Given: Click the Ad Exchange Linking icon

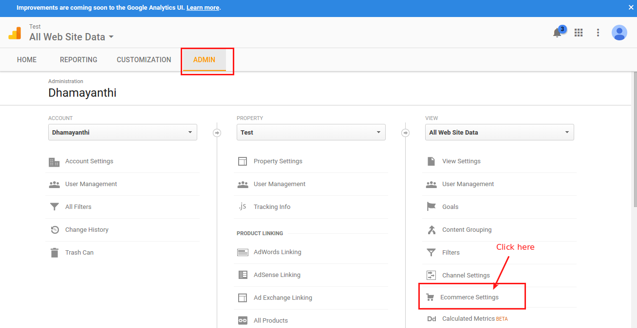Looking at the screenshot, I should [x=243, y=298].
